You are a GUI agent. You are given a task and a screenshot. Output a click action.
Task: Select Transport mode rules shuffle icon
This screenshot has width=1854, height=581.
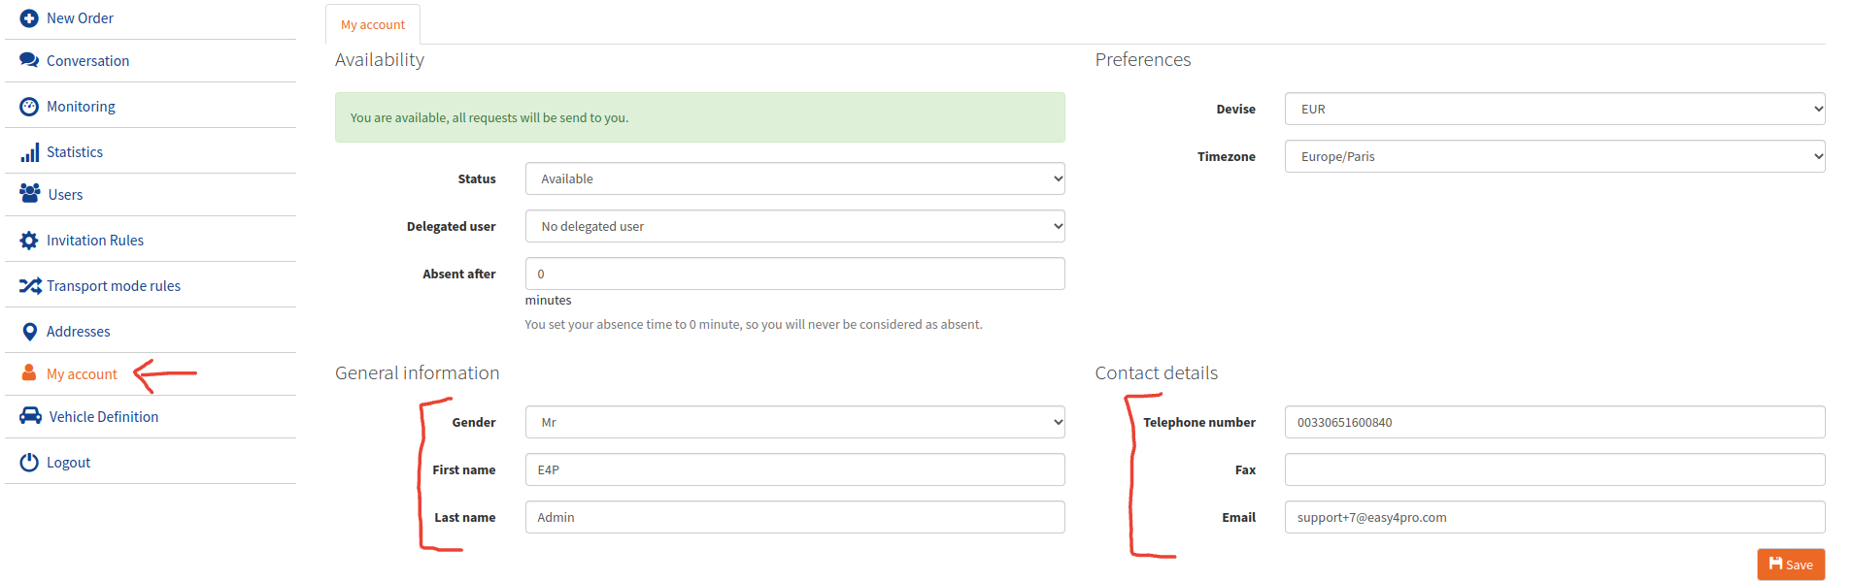pyautogui.click(x=30, y=286)
